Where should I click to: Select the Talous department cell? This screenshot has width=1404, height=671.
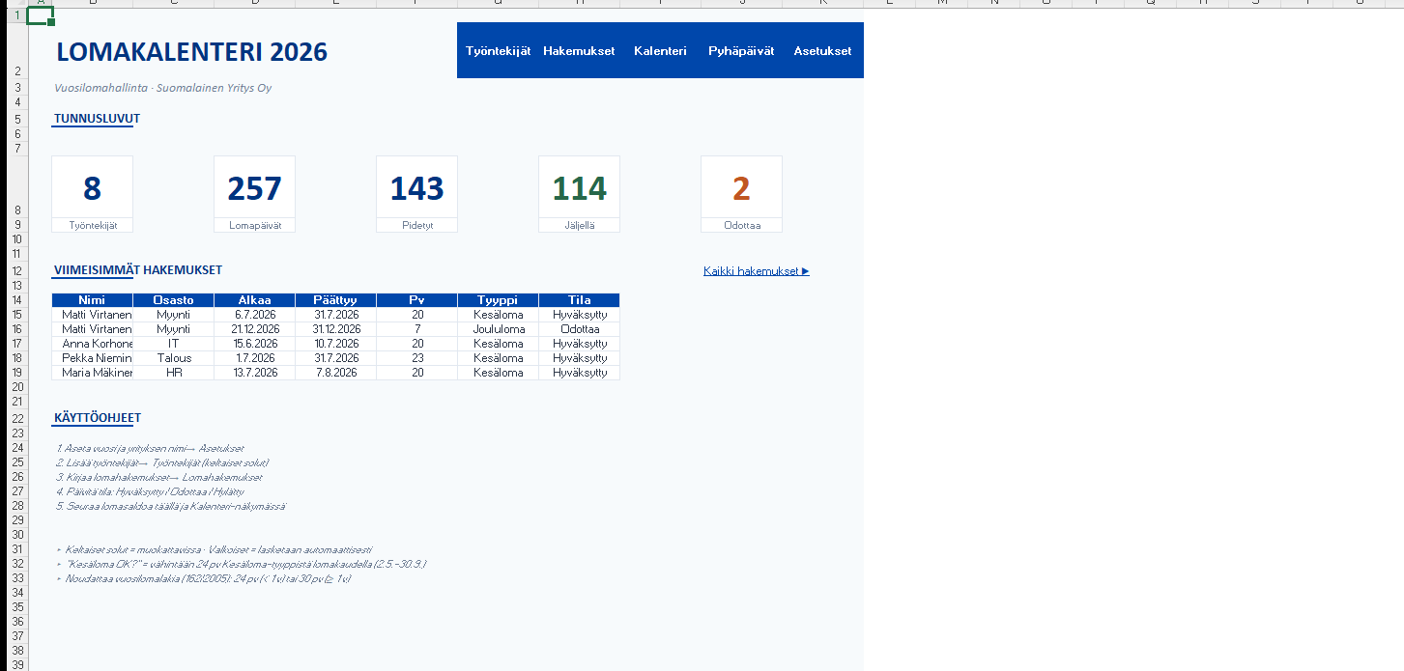click(173, 358)
